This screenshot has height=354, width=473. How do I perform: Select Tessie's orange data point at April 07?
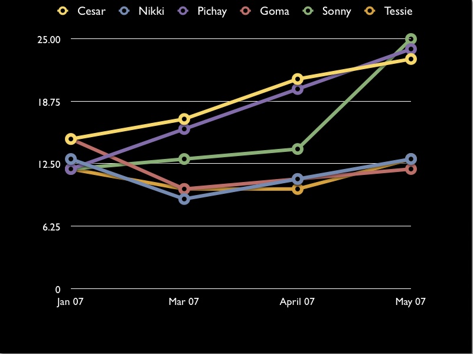point(298,189)
